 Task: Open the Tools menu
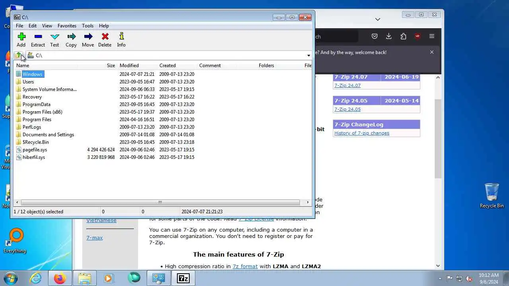pyautogui.click(x=87, y=26)
